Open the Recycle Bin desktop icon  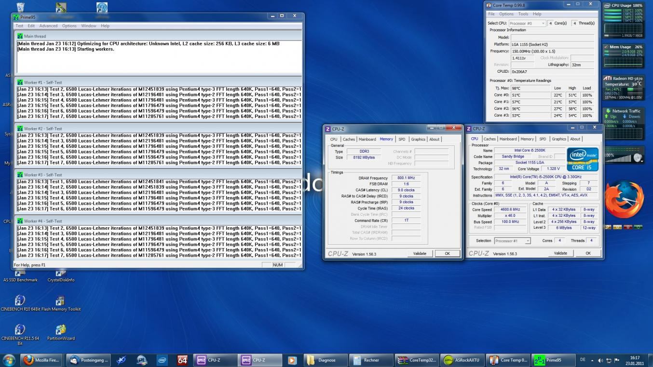[21, 7]
